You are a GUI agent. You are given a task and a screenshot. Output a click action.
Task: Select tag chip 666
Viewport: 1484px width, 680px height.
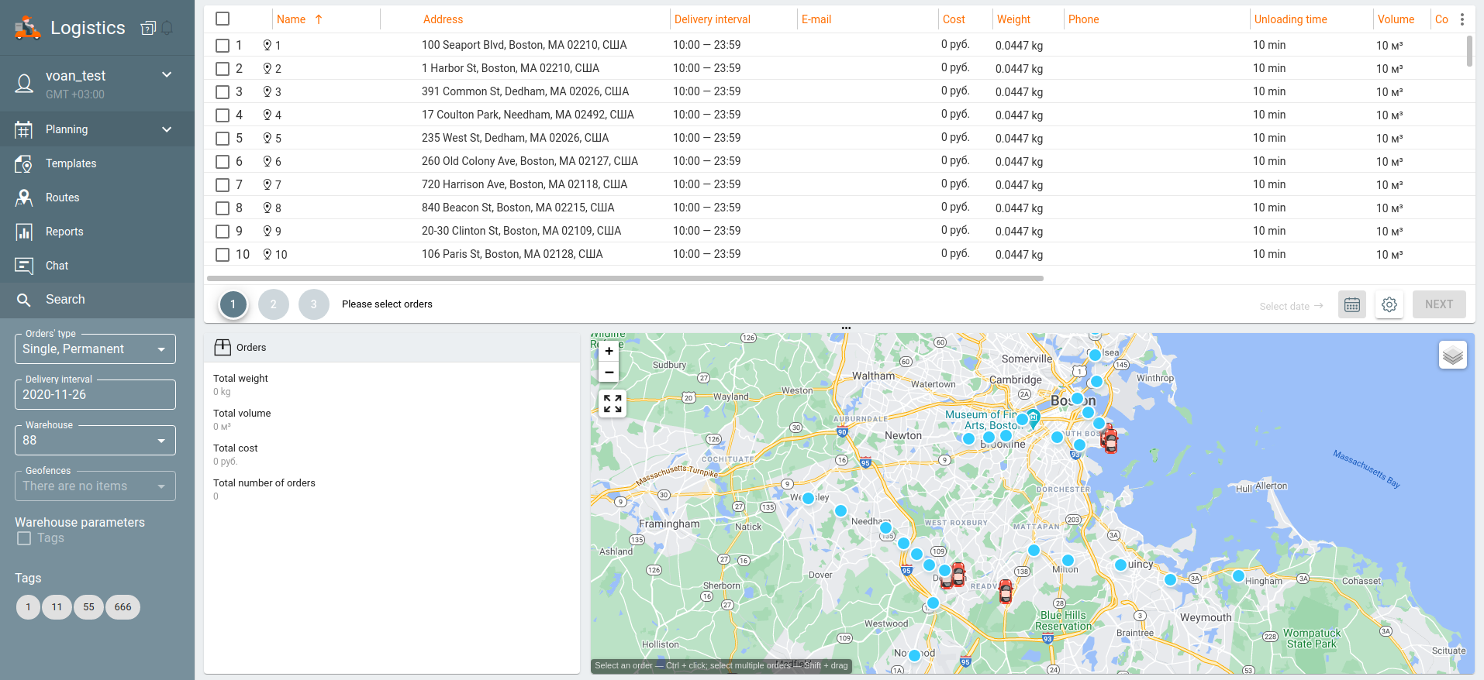point(123,607)
